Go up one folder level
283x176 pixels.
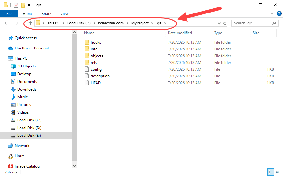tap(30, 23)
